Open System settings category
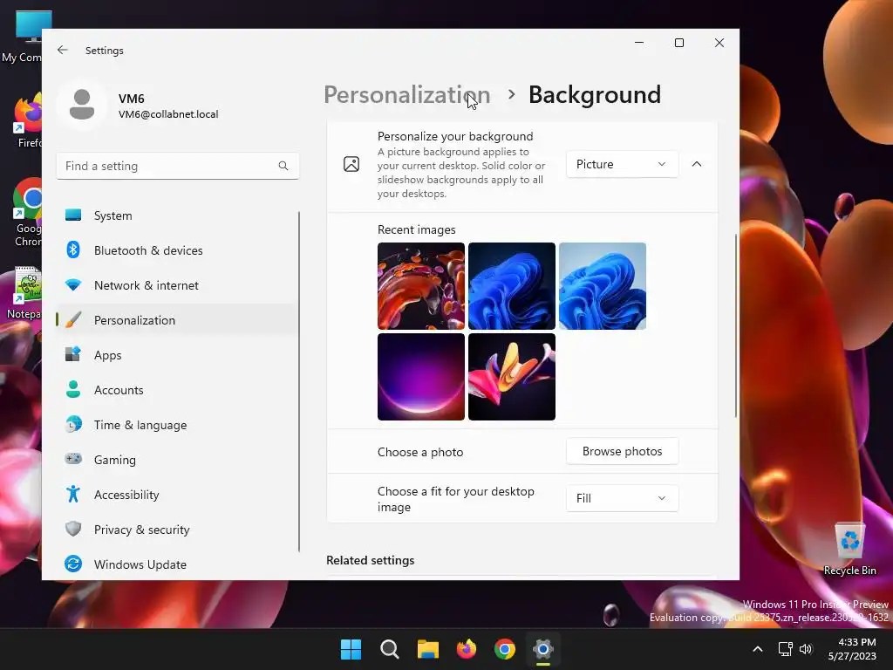This screenshot has height=670, width=893. tap(178, 215)
